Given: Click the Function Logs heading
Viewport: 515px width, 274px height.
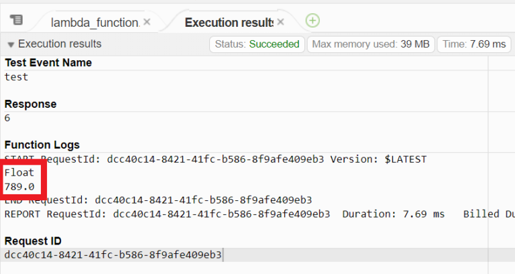Looking at the screenshot, I should pyautogui.click(x=42, y=145).
